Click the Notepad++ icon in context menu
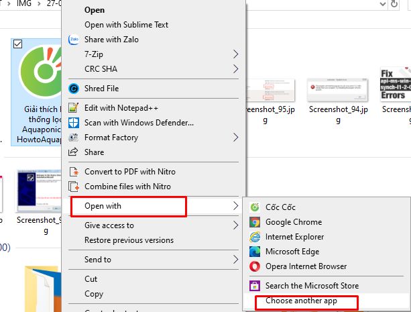The height and width of the screenshot is (312, 411). [73, 108]
